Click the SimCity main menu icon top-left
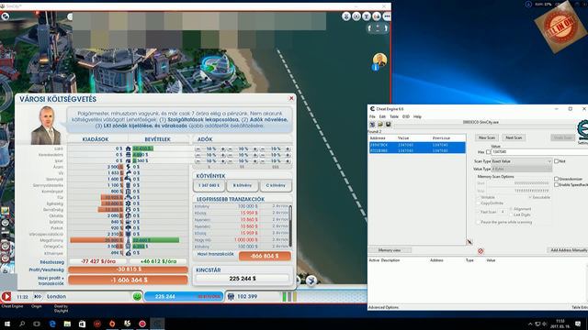The height and width of the screenshot is (330, 588). pos(6,16)
